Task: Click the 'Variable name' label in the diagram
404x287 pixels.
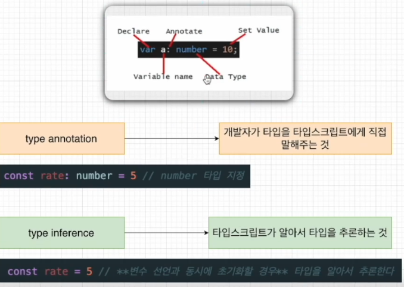Action: (163, 77)
